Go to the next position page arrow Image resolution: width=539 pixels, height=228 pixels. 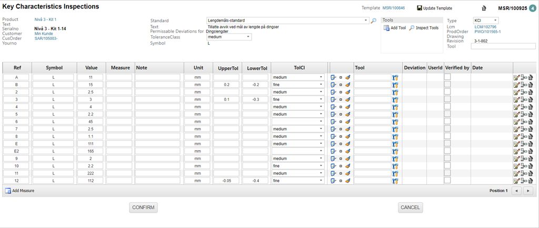pyautogui.click(x=528, y=191)
